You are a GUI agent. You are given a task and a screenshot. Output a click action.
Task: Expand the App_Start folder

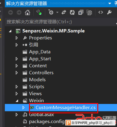[x=17, y=59]
